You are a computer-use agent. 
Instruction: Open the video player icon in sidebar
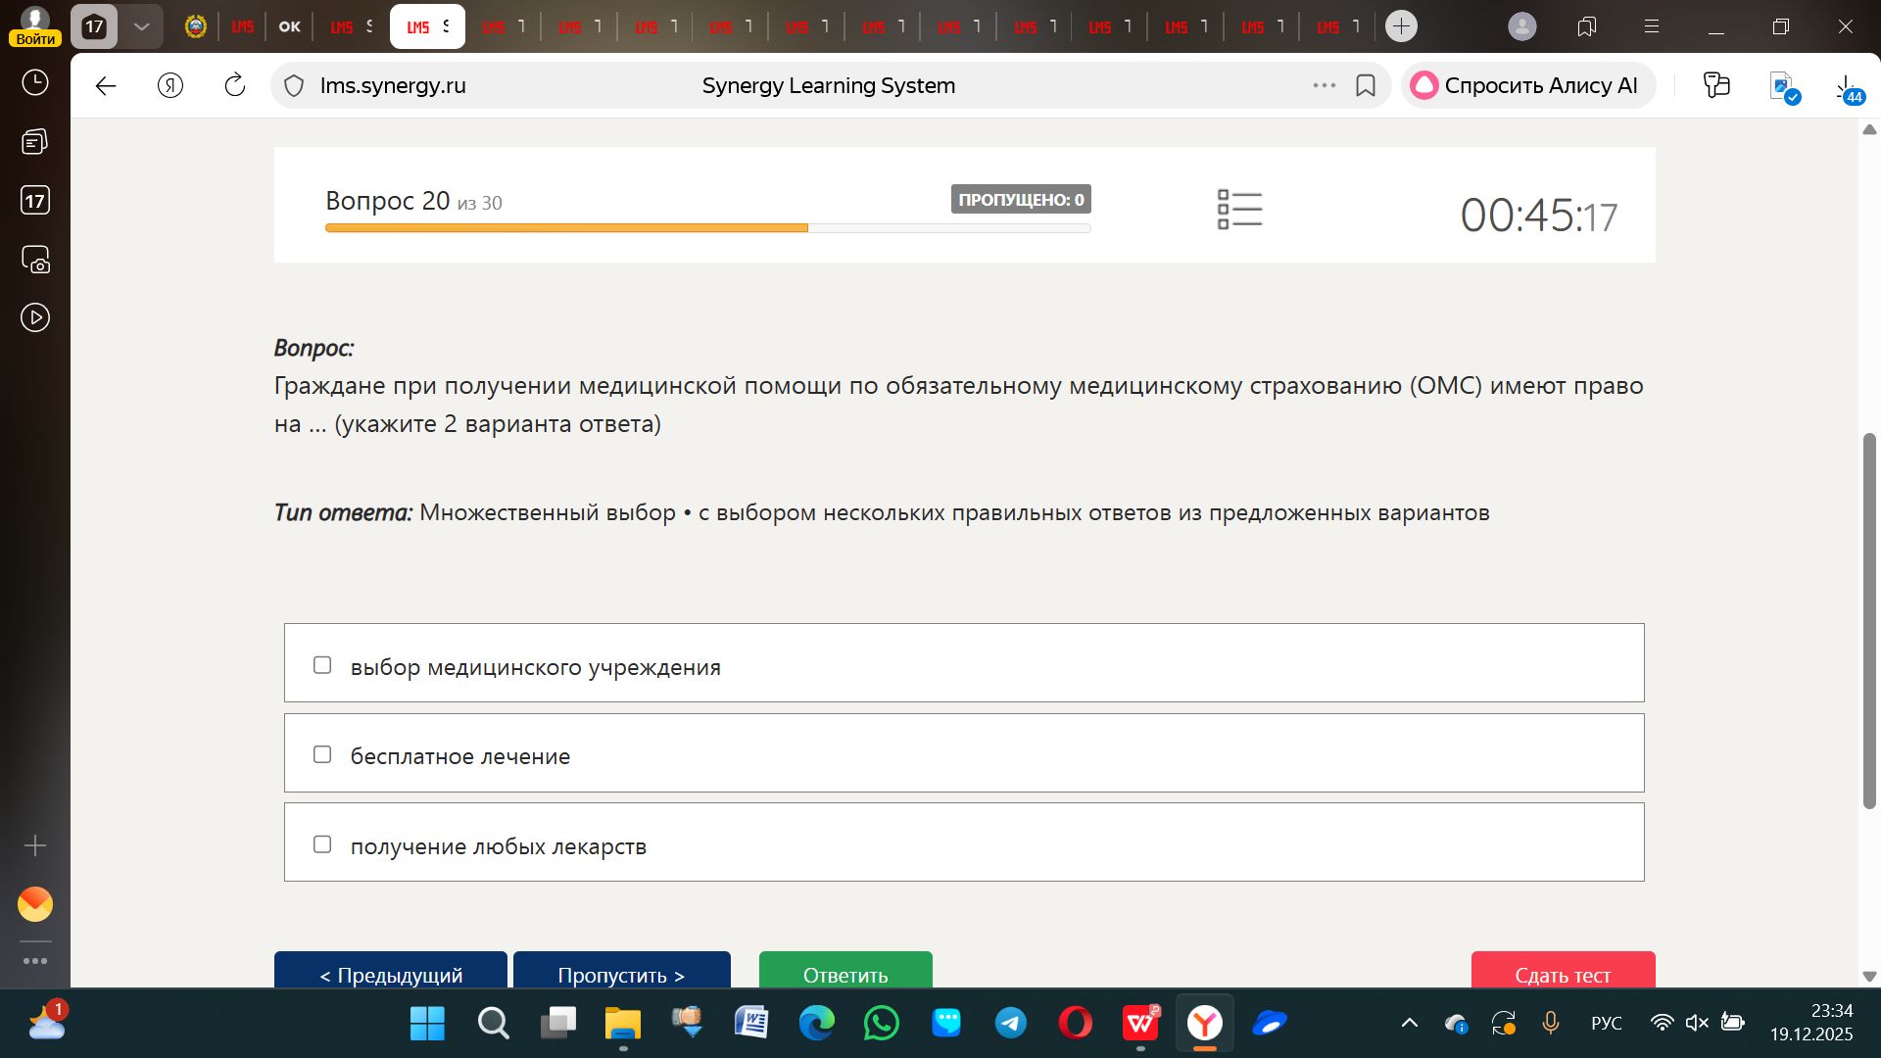(35, 317)
